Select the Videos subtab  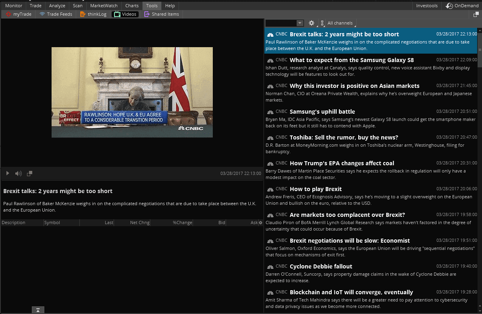pyautogui.click(x=125, y=14)
